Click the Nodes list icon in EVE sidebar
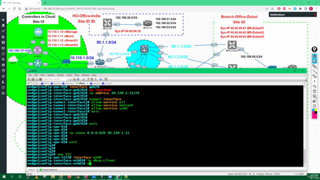The width and height of the screenshot is (320, 180). click(x=3, y=25)
